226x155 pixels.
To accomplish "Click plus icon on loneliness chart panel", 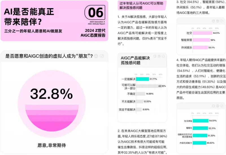I will point(155,56).
